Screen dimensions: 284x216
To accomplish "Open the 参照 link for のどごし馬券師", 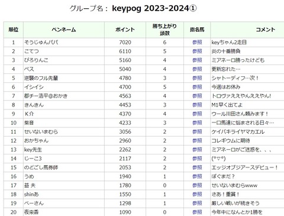I will (x=197, y=167).
